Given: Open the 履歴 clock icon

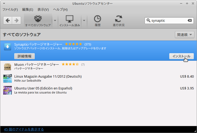Looking at the screenshot, I should (x=97, y=21).
